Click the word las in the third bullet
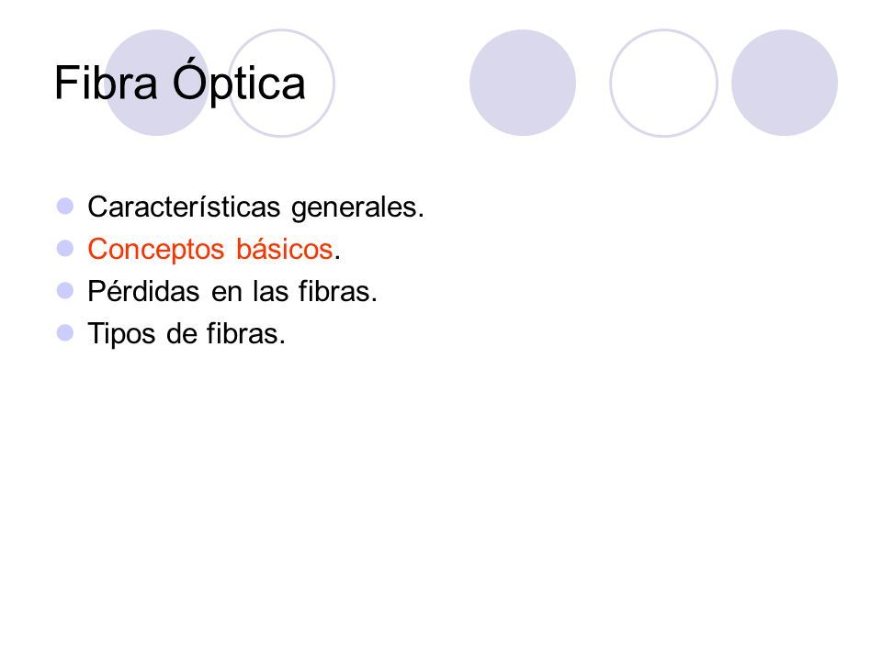This screenshot has height=661, width=882. tap(270, 291)
